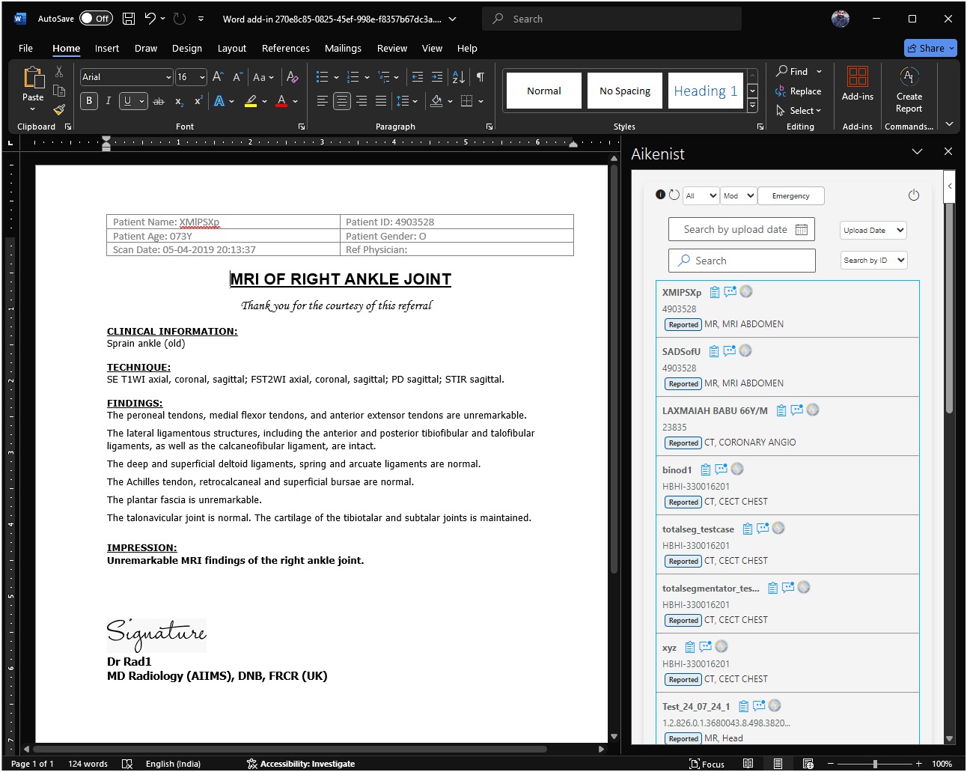Toggle Bold formatting
Screen dimensions: 967x772
tap(89, 100)
